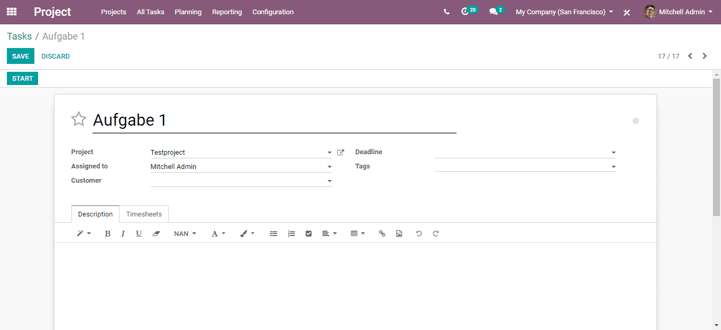
Task: Open the Deadline date picker arrow
Action: tap(613, 153)
